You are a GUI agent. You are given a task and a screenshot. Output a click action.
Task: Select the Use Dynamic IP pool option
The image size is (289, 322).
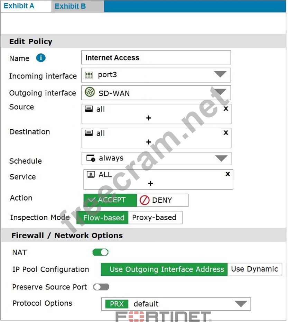[254, 269]
